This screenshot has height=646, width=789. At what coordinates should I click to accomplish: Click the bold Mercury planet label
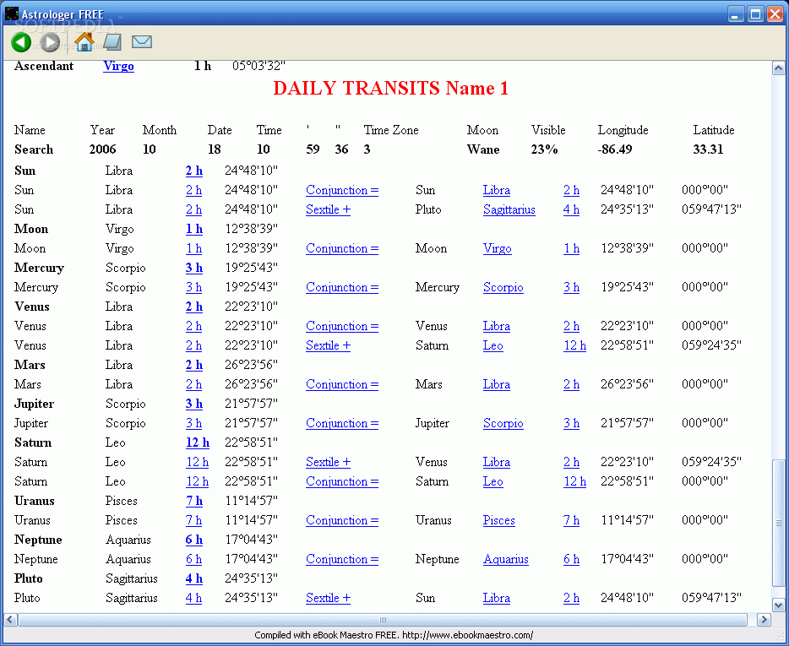(x=39, y=268)
